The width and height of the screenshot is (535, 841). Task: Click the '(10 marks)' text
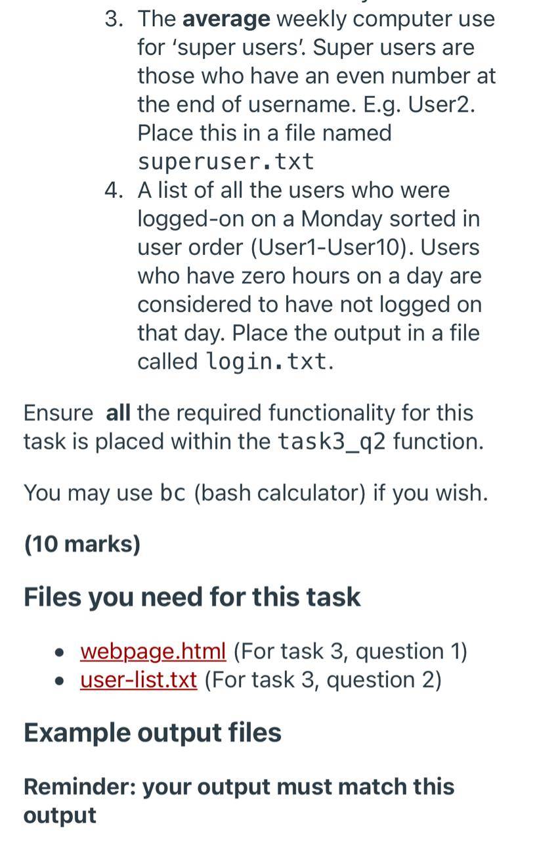[82, 544]
